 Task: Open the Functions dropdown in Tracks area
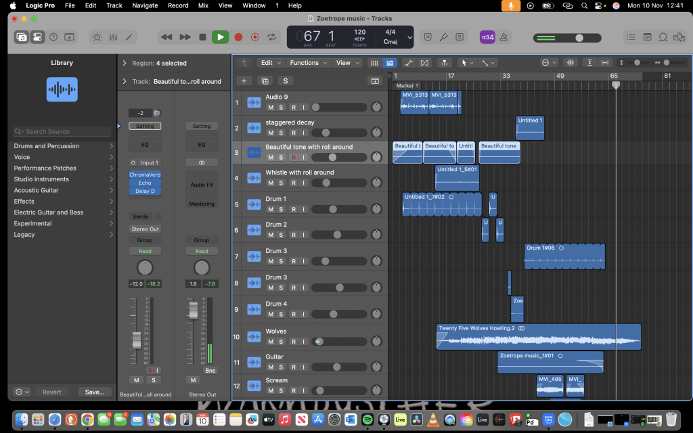pos(308,63)
